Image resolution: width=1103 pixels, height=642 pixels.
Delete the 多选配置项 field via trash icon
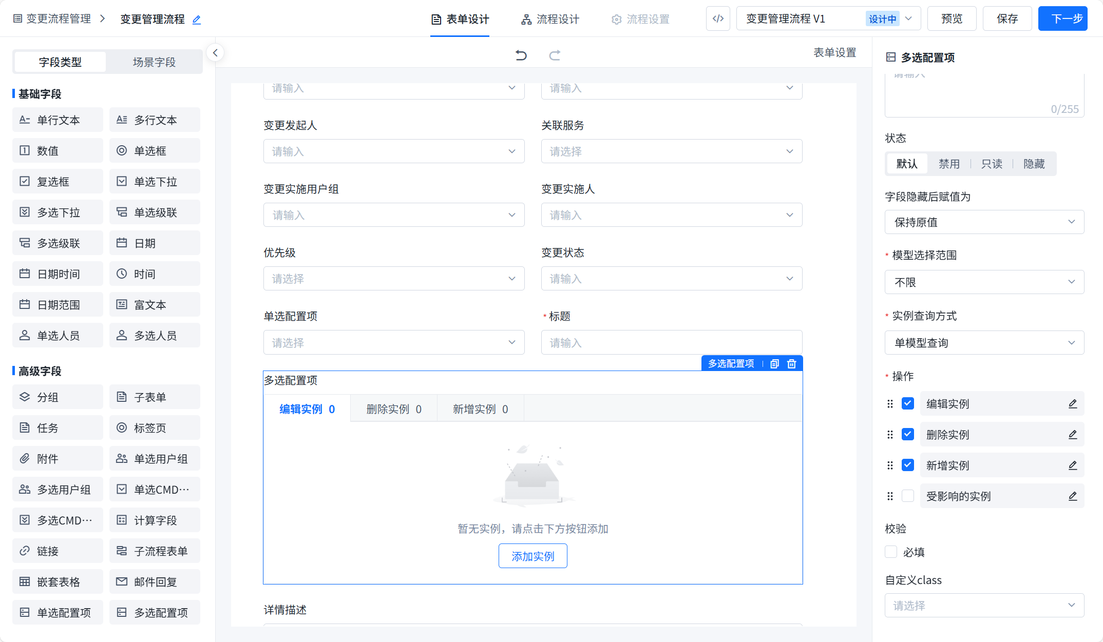click(792, 364)
